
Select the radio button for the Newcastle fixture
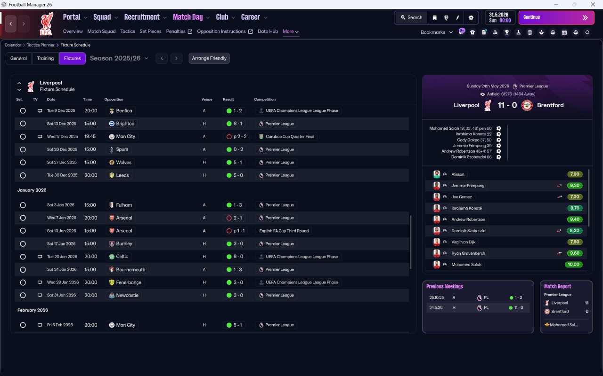click(23, 295)
